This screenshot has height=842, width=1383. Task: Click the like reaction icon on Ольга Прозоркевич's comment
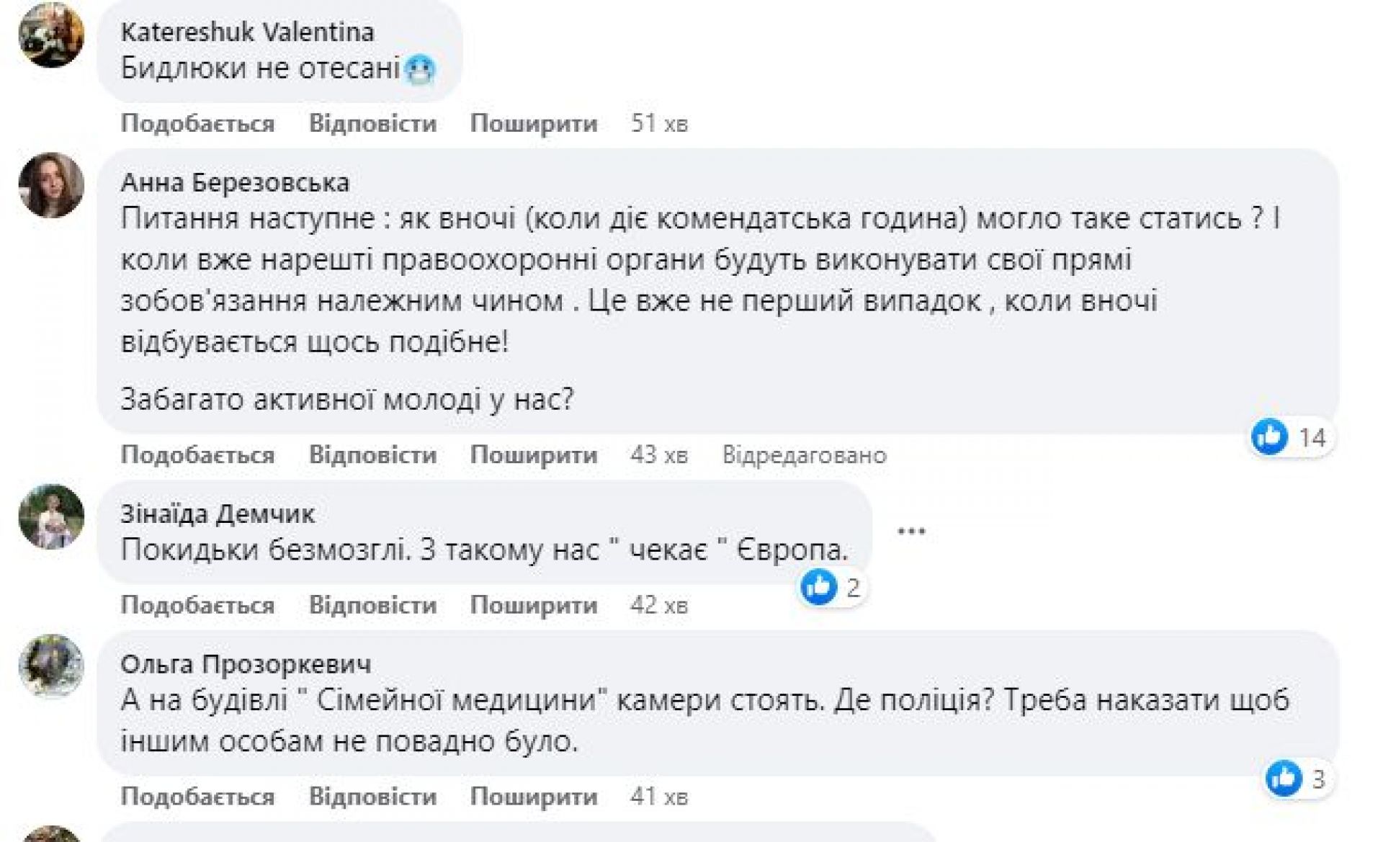coord(1284,779)
